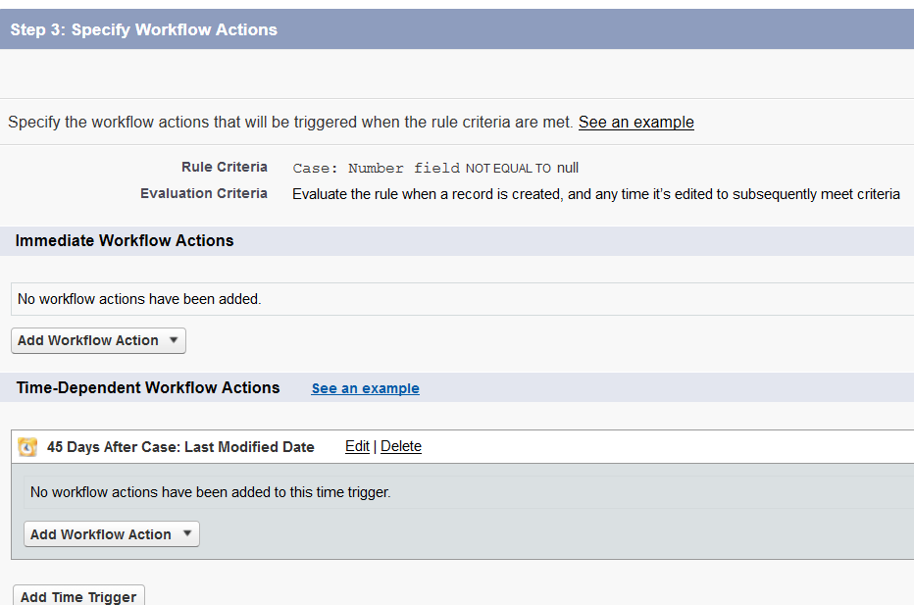Edit the 45 Days After time trigger
The width and height of the screenshot is (914, 605).
click(x=357, y=446)
